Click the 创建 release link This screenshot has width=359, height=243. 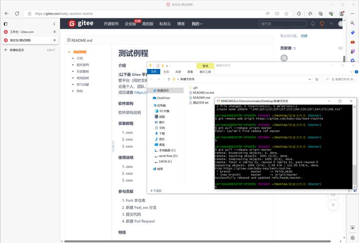304,36
